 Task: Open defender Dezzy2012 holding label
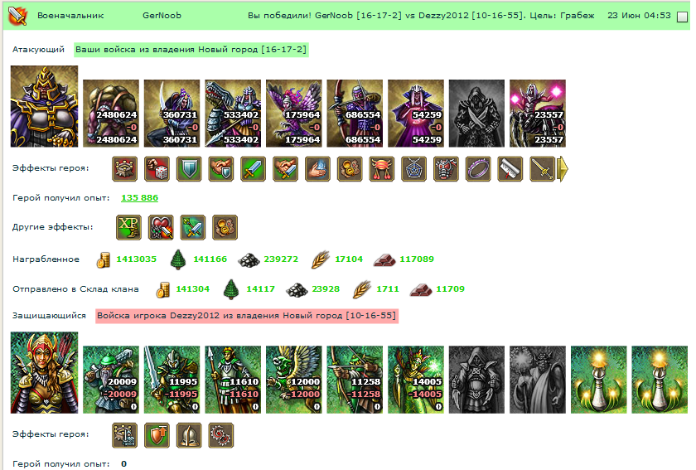click(246, 316)
